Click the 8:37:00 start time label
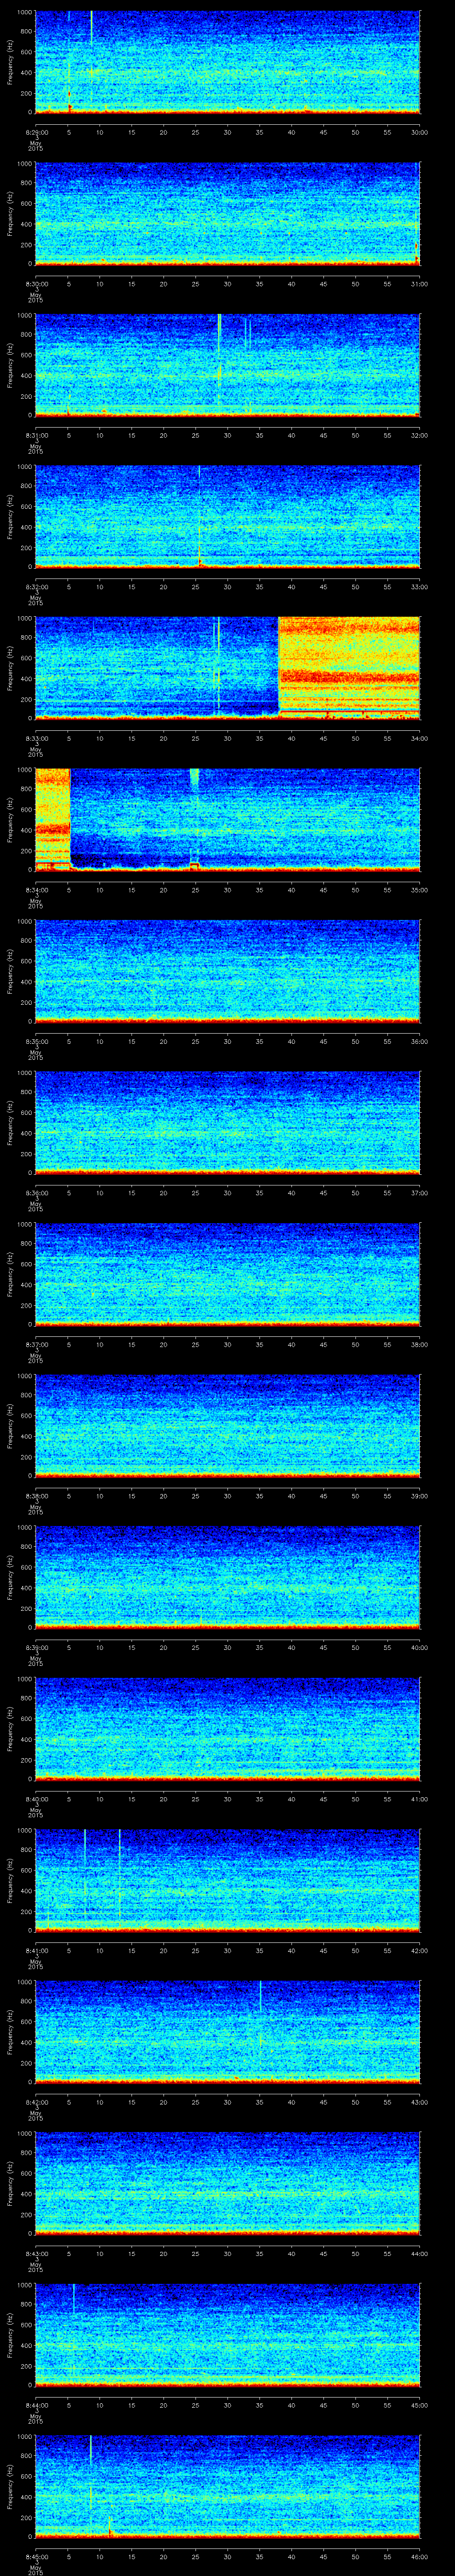Image resolution: width=455 pixels, height=2576 pixels. tap(36, 1344)
